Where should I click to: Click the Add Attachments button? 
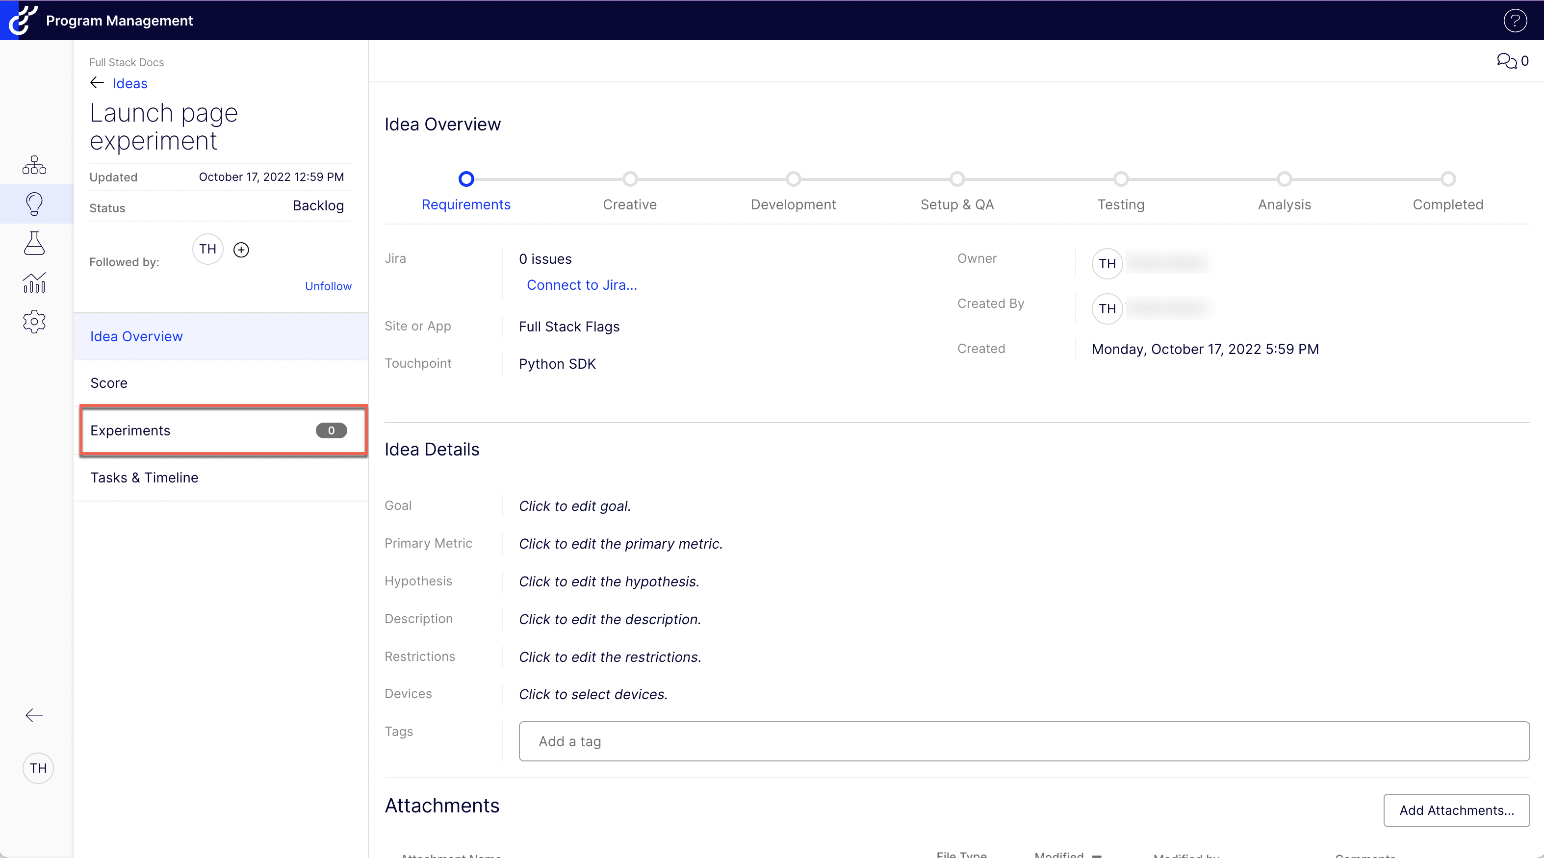[x=1456, y=810]
